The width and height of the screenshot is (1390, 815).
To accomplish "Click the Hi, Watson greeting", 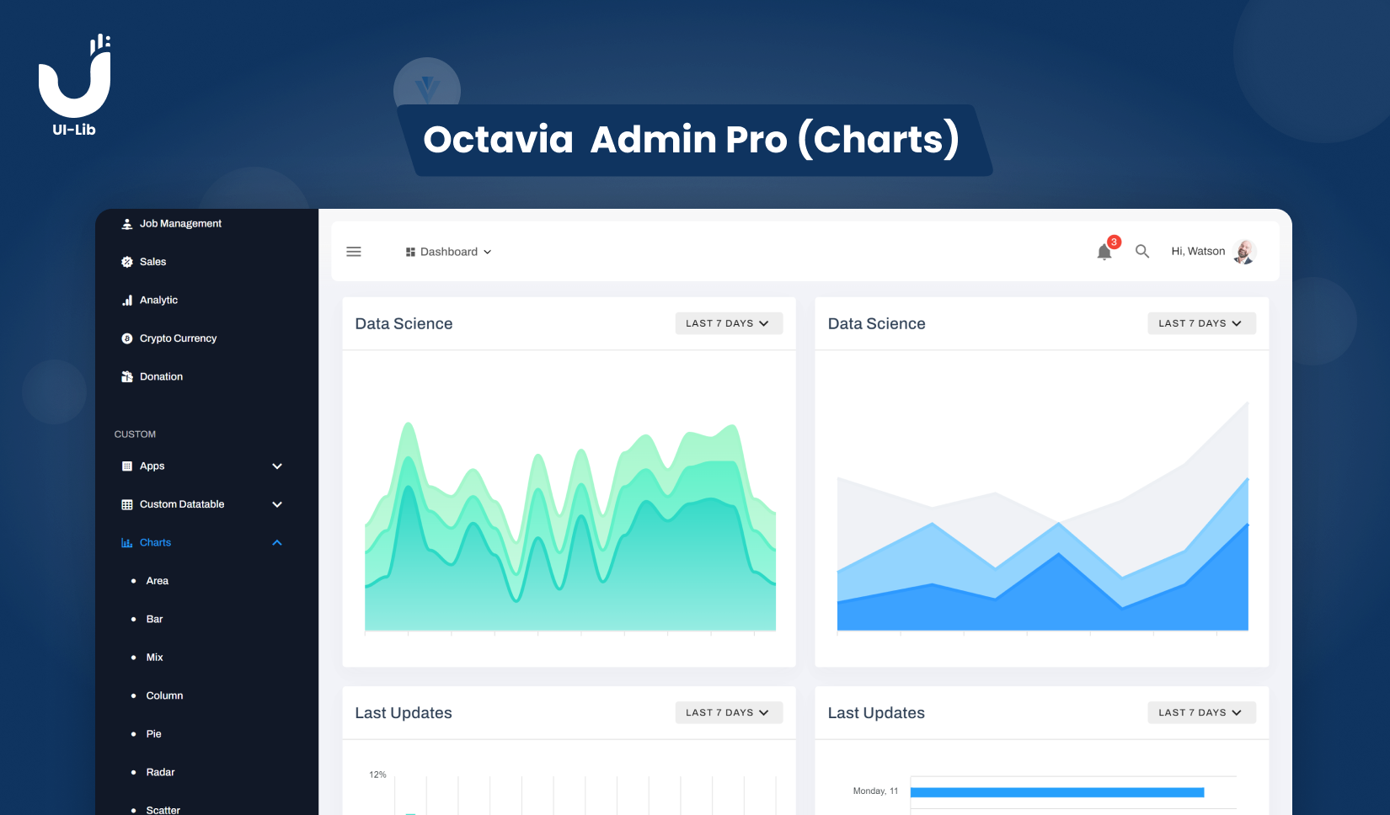I will 1198,252.
